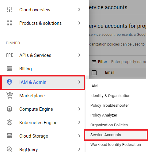Click the Kubernetes Engine hexagon icon
The image size is (148, 152).
9,122
